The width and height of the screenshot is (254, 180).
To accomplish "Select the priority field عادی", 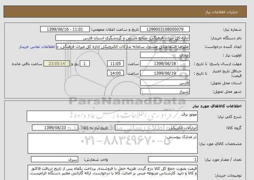I will (165, 55).
